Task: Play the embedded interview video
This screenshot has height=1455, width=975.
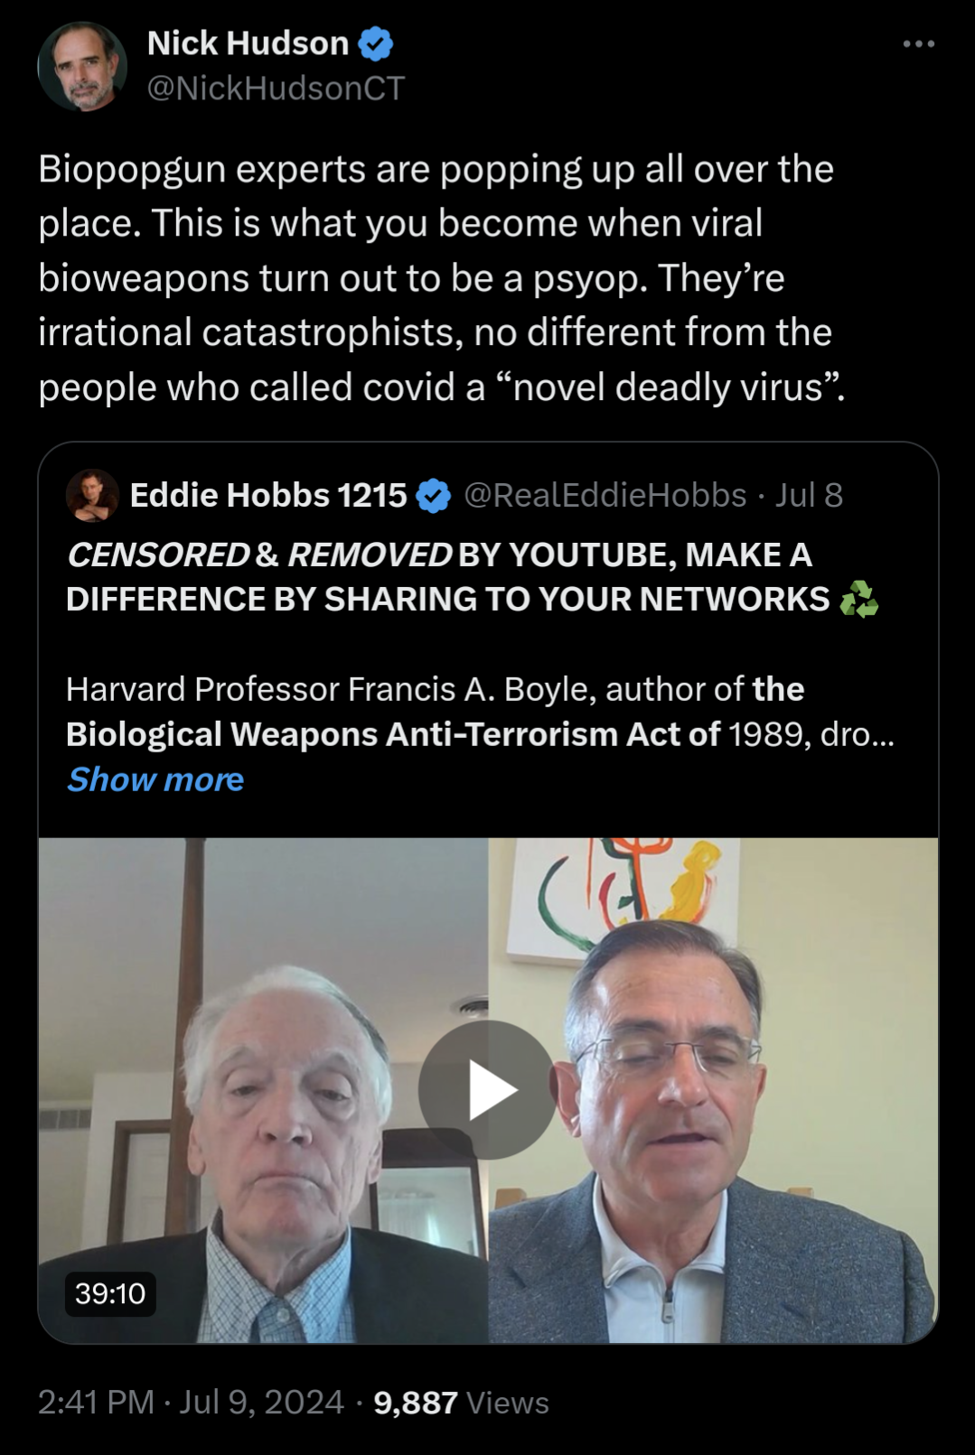Action: click(488, 1090)
